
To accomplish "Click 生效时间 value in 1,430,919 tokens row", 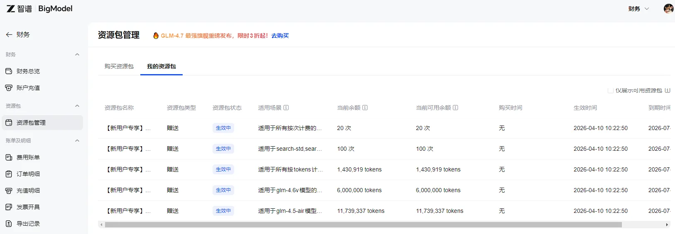I will tap(601, 169).
